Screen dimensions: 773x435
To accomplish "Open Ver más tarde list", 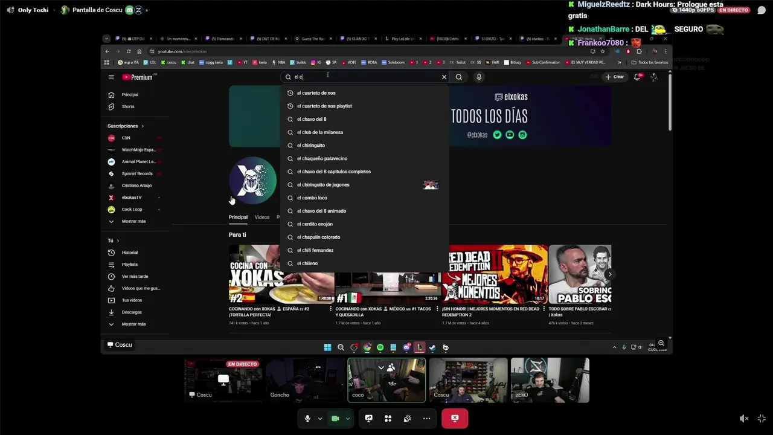I will [x=134, y=276].
